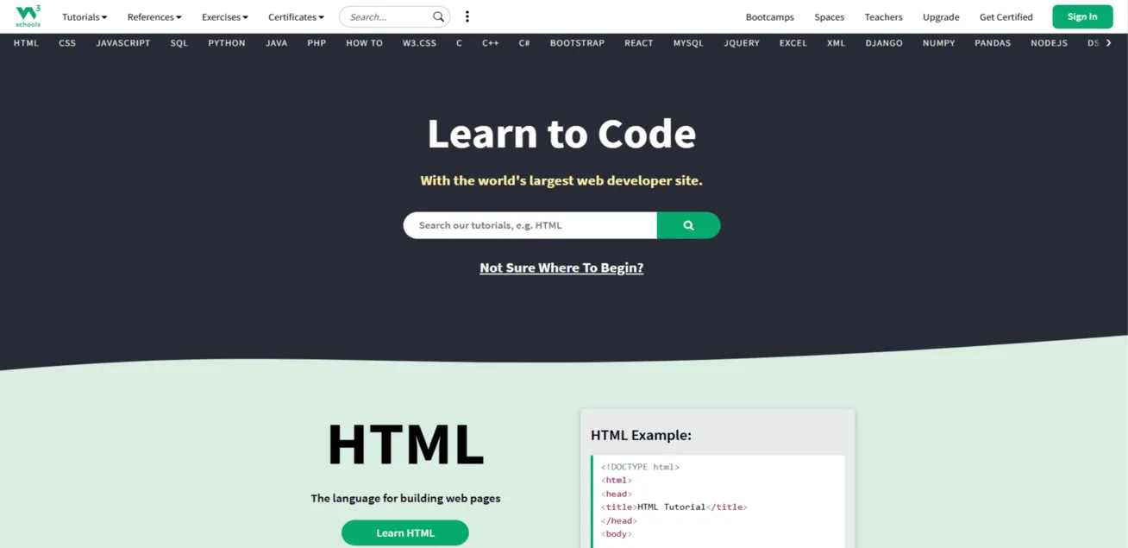
Task: Select HTML in the topics bar
Action: 26,43
